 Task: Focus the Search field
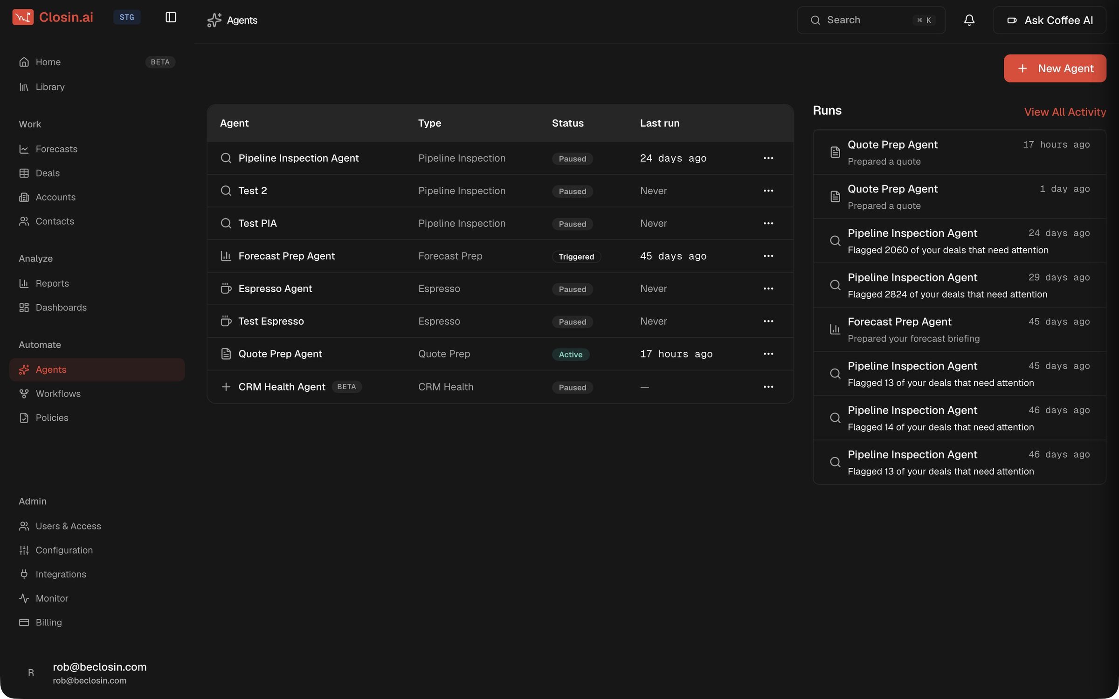[x=871, y=20]
